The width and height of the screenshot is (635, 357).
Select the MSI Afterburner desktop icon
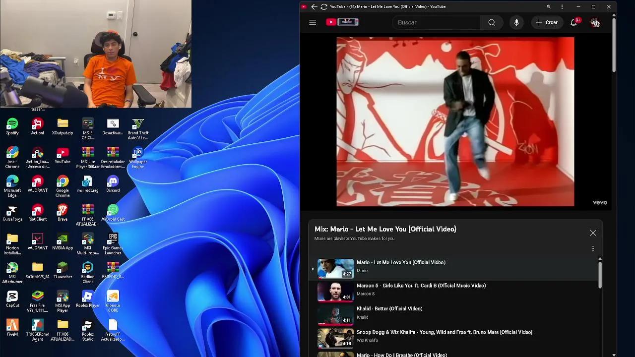pyautogui.click(x=12, y=273)
